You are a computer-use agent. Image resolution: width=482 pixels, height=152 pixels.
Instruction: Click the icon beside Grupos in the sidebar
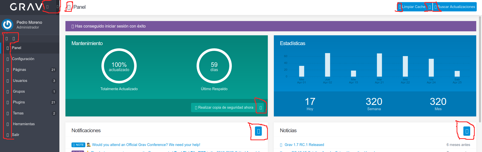click(8, 92)
